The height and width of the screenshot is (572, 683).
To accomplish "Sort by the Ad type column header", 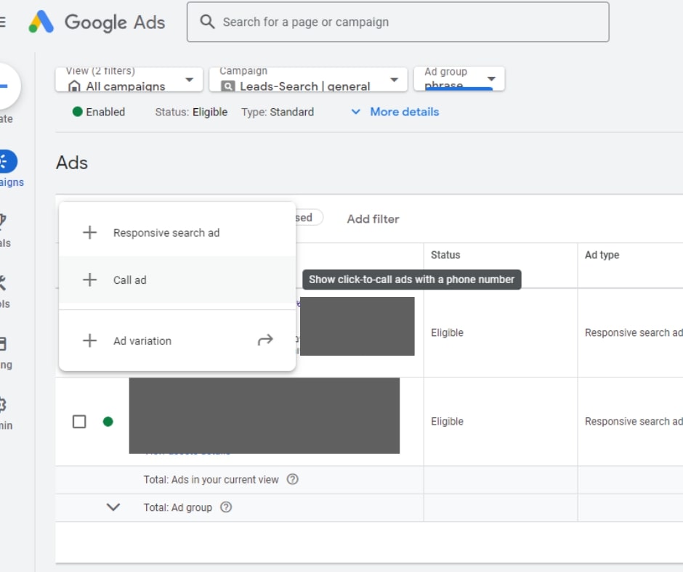I will click(602, 255).
